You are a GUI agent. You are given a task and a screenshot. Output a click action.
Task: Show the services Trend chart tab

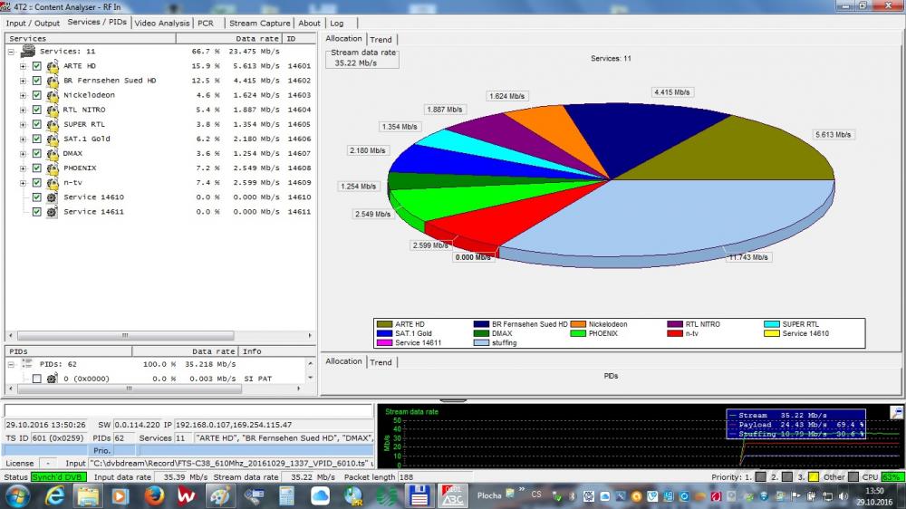381,39
